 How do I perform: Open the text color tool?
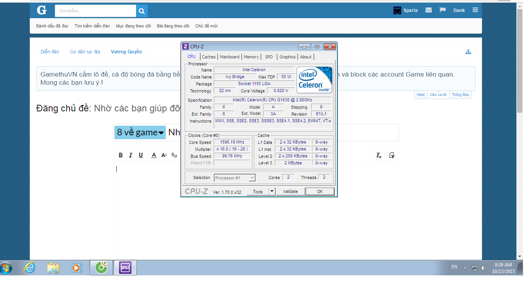click(x=154, y=155)
